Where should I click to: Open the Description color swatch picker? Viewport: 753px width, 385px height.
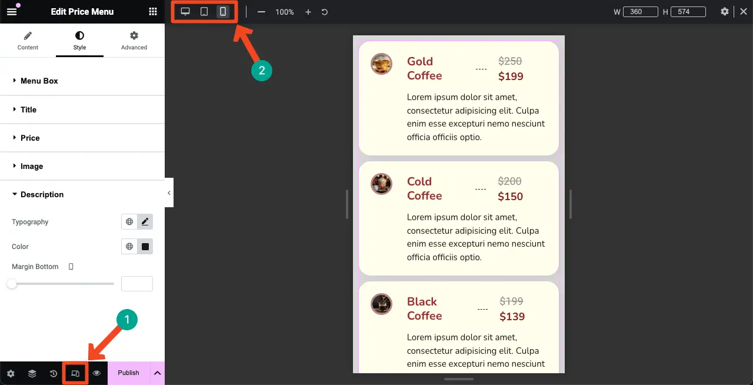(x=145, y=247)
